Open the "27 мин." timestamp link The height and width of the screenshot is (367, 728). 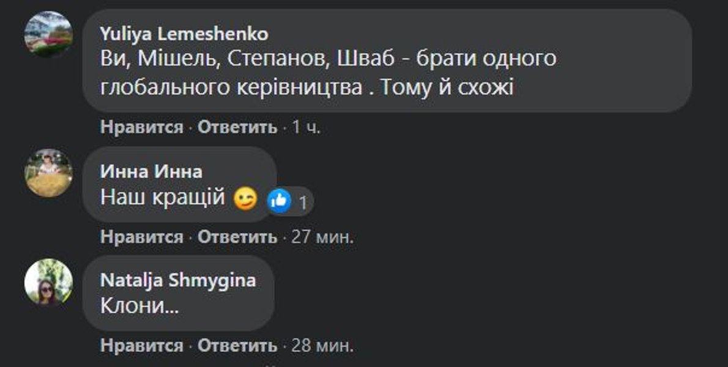click(322, 237)
